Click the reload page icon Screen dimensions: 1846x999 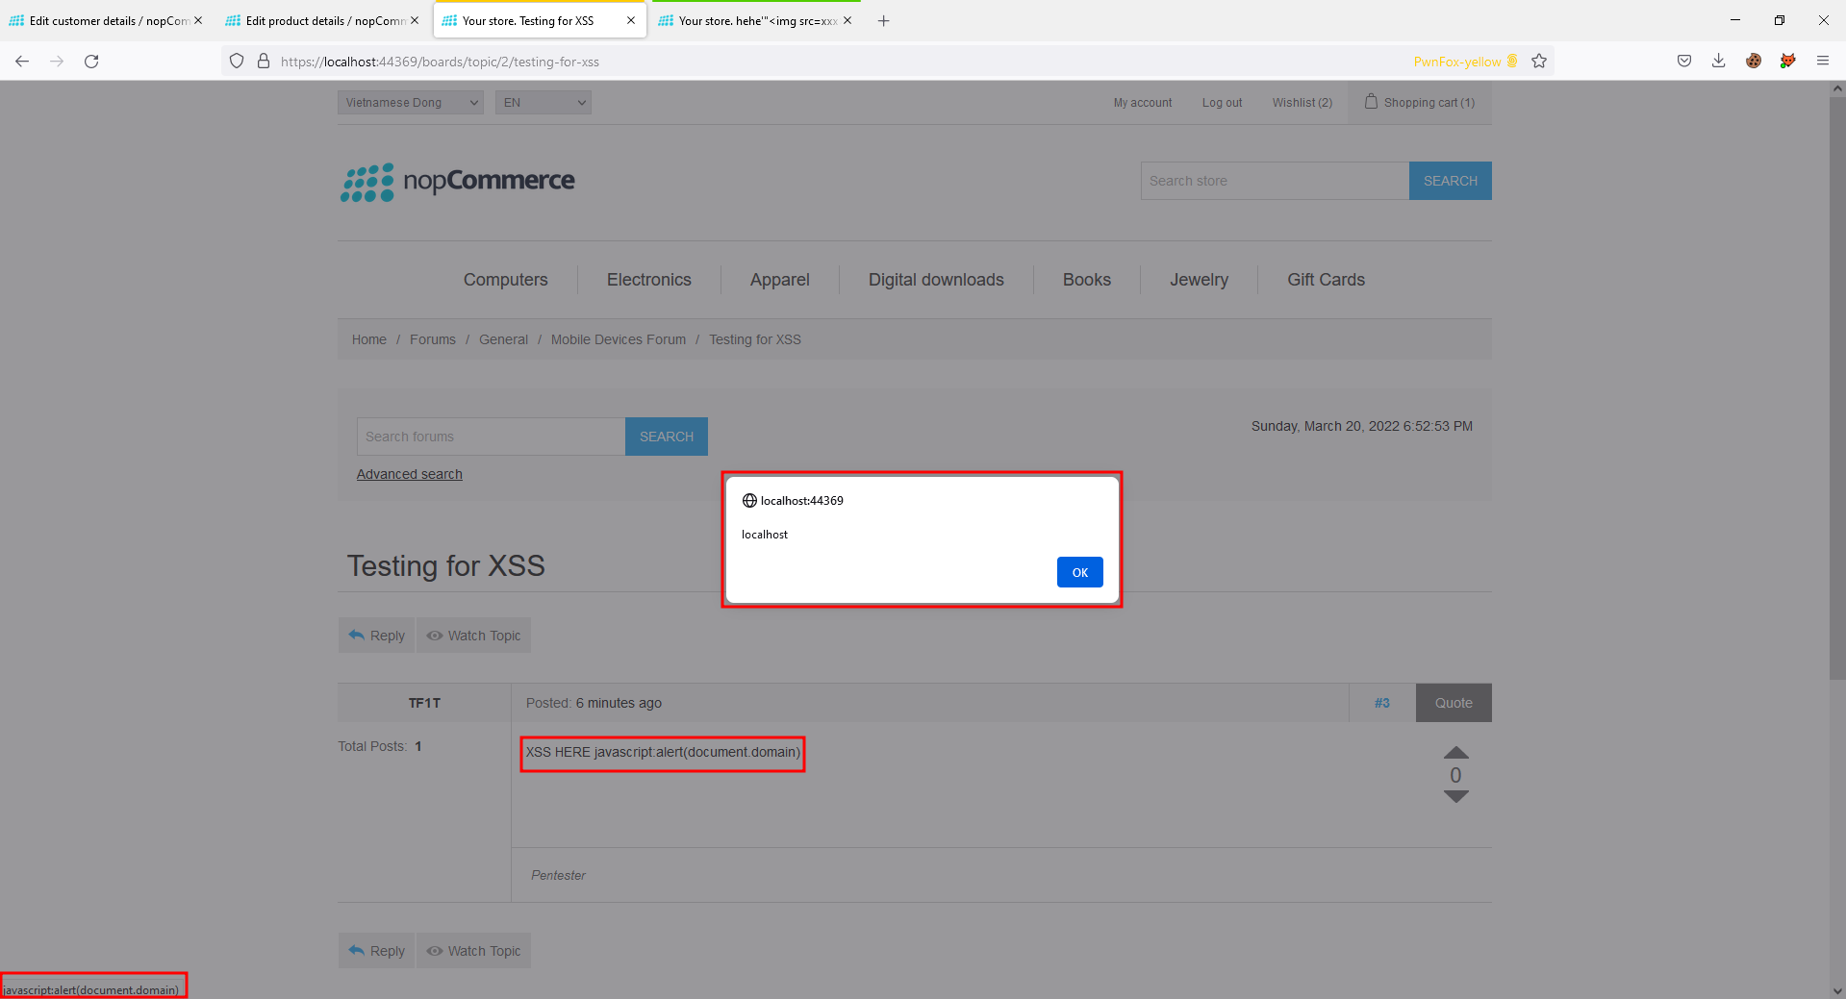[x=91, y=61]
